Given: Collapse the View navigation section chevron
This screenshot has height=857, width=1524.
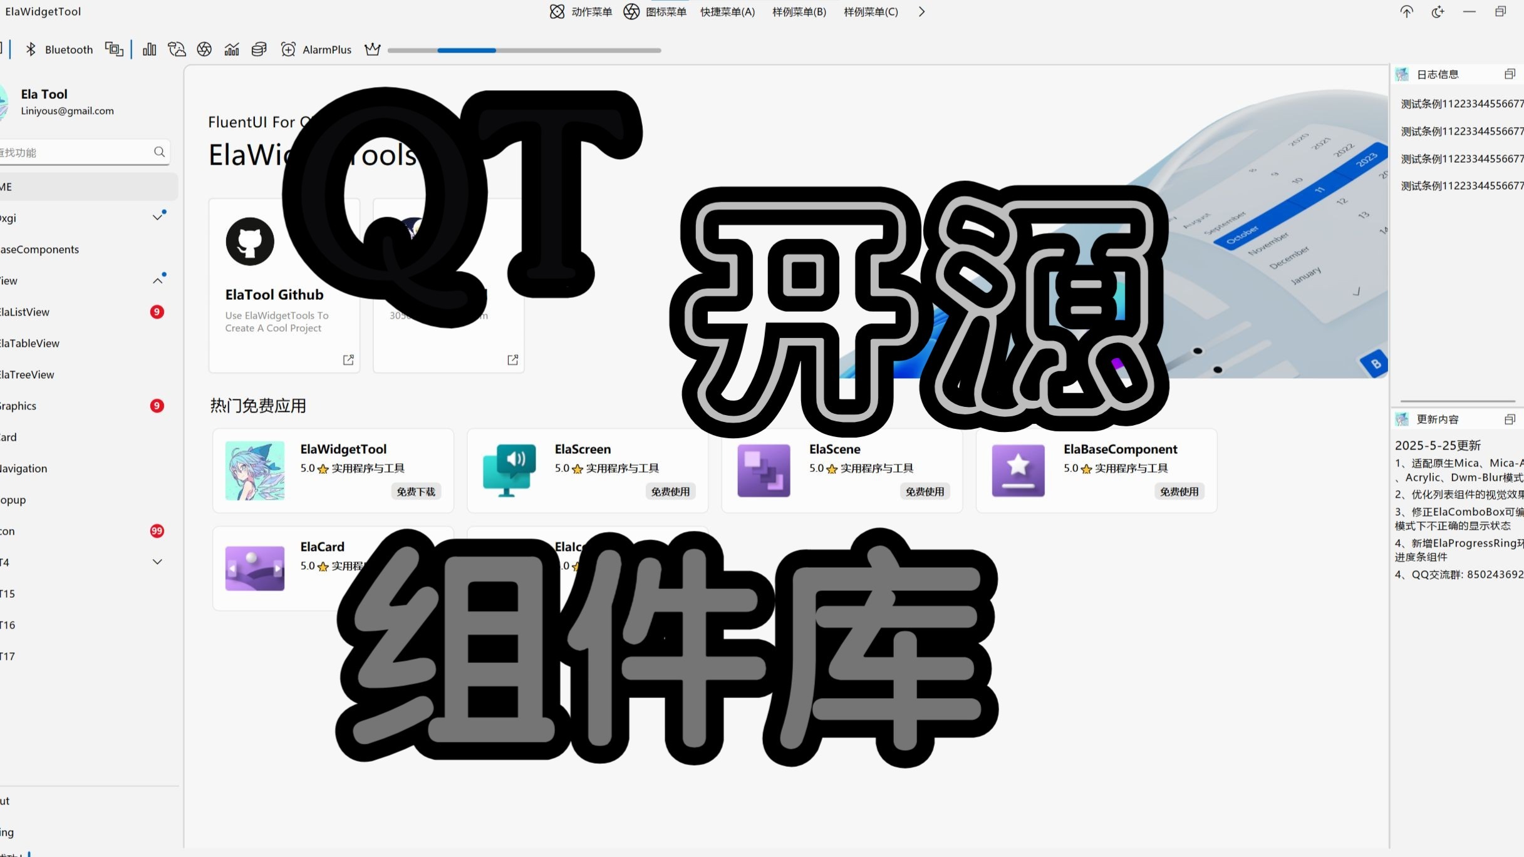Looking at the screenshot, I should (157, 280).
